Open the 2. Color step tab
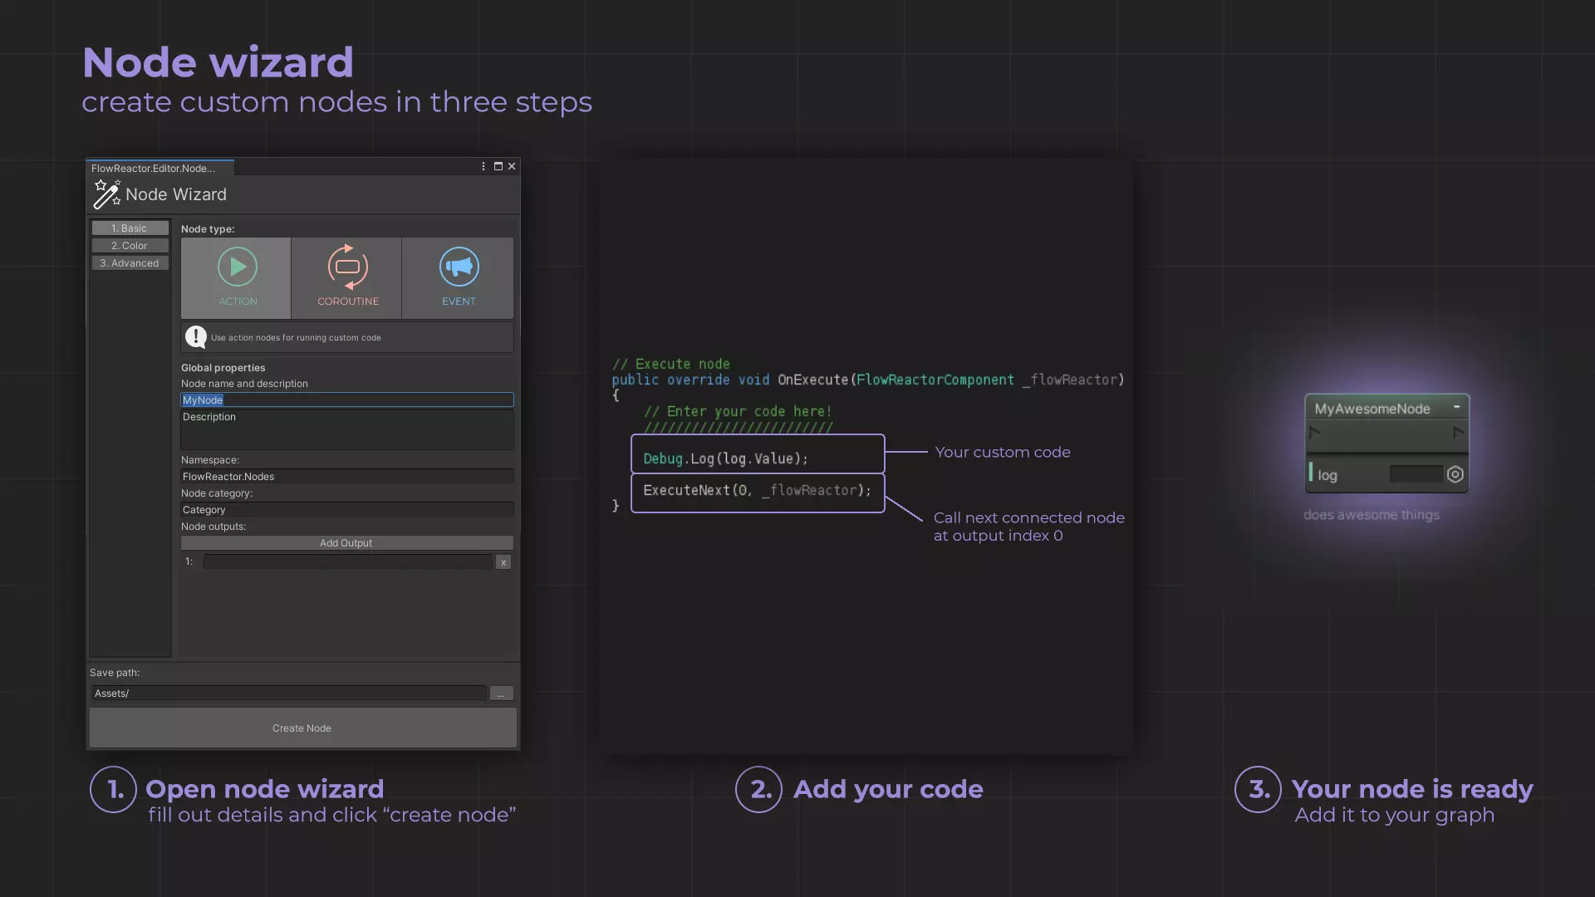 (130, 245)
